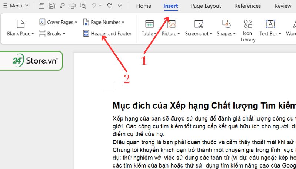Expand the Table dropdown arrow
The image size is (296, 169).
[x=155, y=34]
